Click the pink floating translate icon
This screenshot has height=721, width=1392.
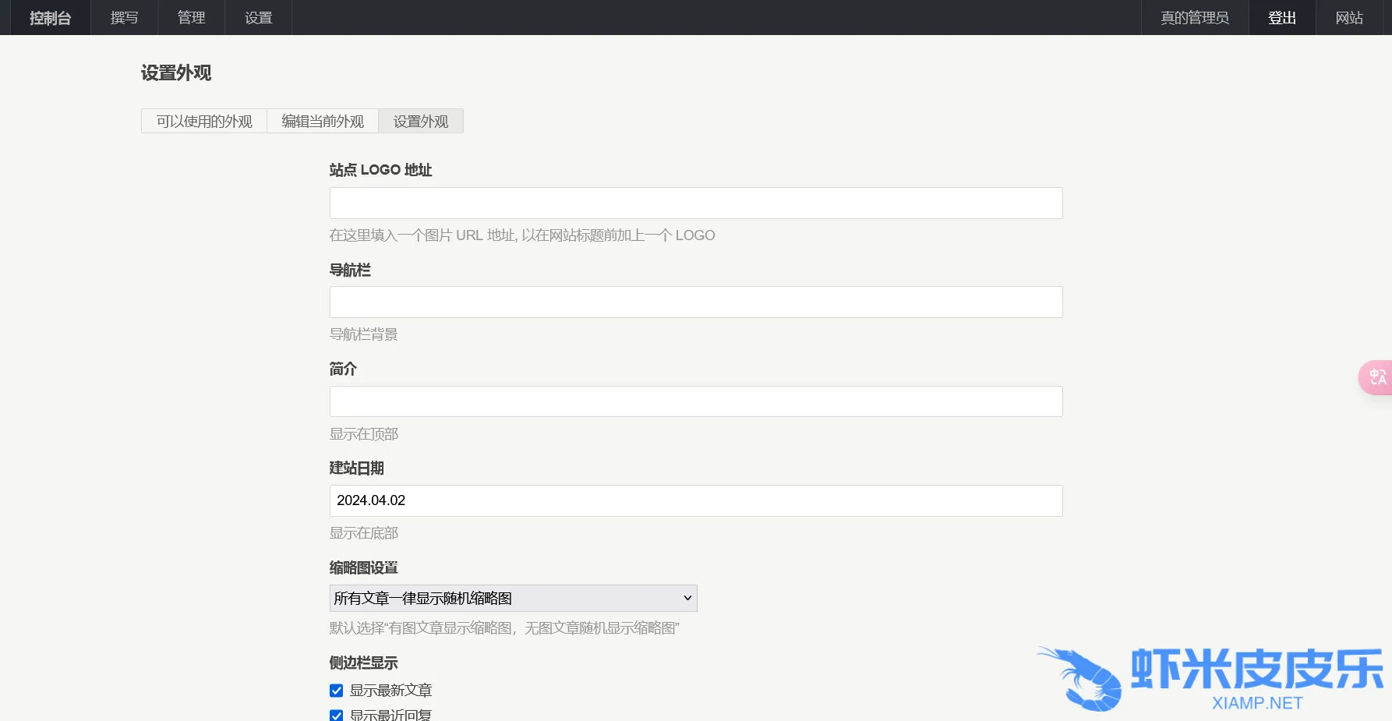tap(1376, 377)
